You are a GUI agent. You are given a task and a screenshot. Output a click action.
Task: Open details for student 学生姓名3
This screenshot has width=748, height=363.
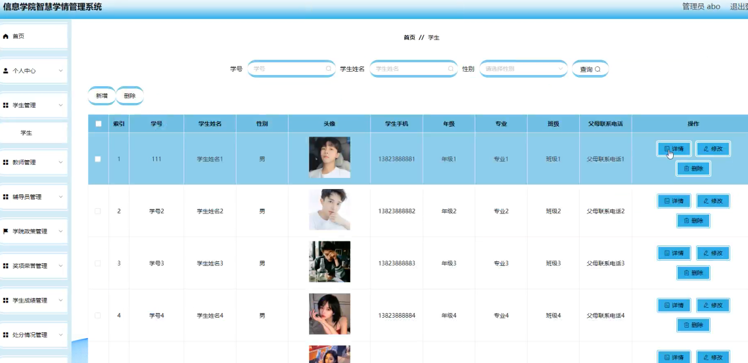[674, 253]
